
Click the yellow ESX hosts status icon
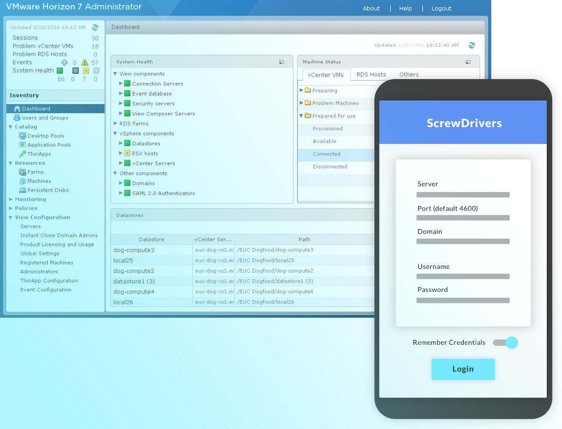coord(127,153)
